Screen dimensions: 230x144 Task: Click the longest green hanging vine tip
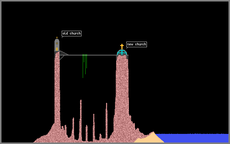(83, 77)
